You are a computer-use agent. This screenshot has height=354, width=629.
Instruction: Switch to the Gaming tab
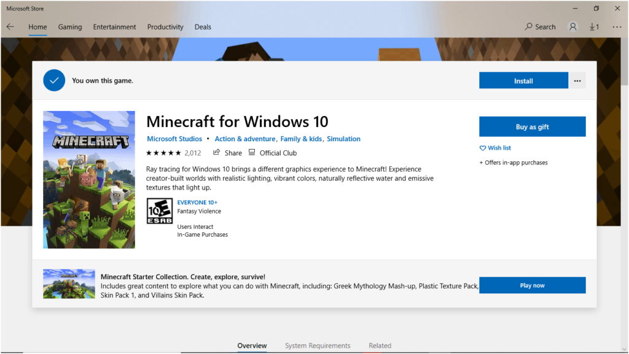70,27
